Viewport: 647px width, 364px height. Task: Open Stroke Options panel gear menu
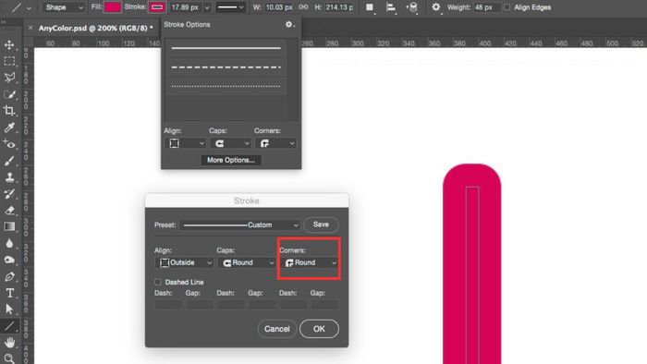(x=289, y=25)
